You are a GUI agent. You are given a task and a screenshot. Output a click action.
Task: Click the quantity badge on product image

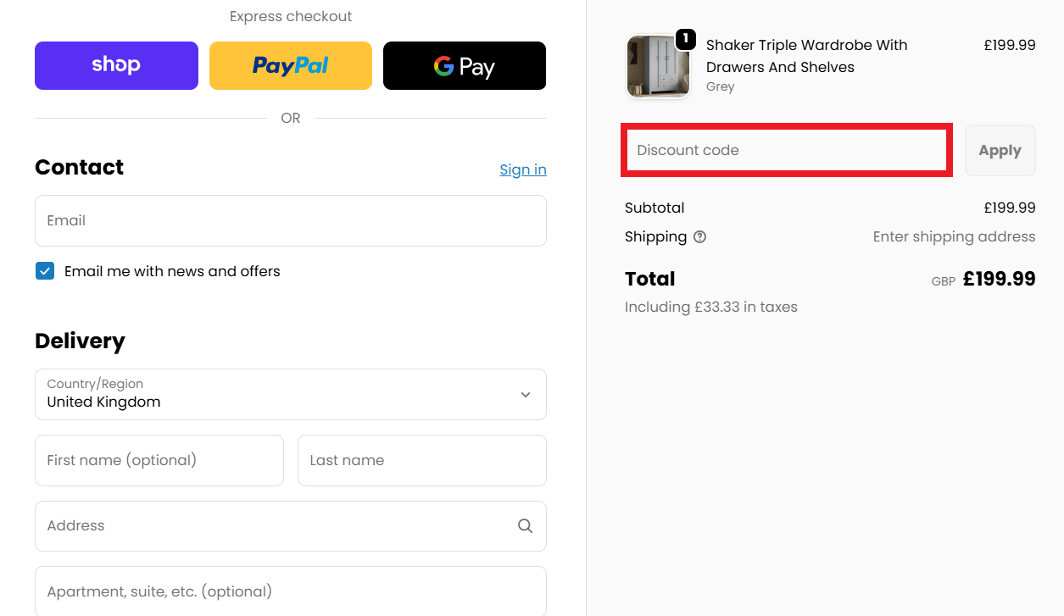[685, 39]
